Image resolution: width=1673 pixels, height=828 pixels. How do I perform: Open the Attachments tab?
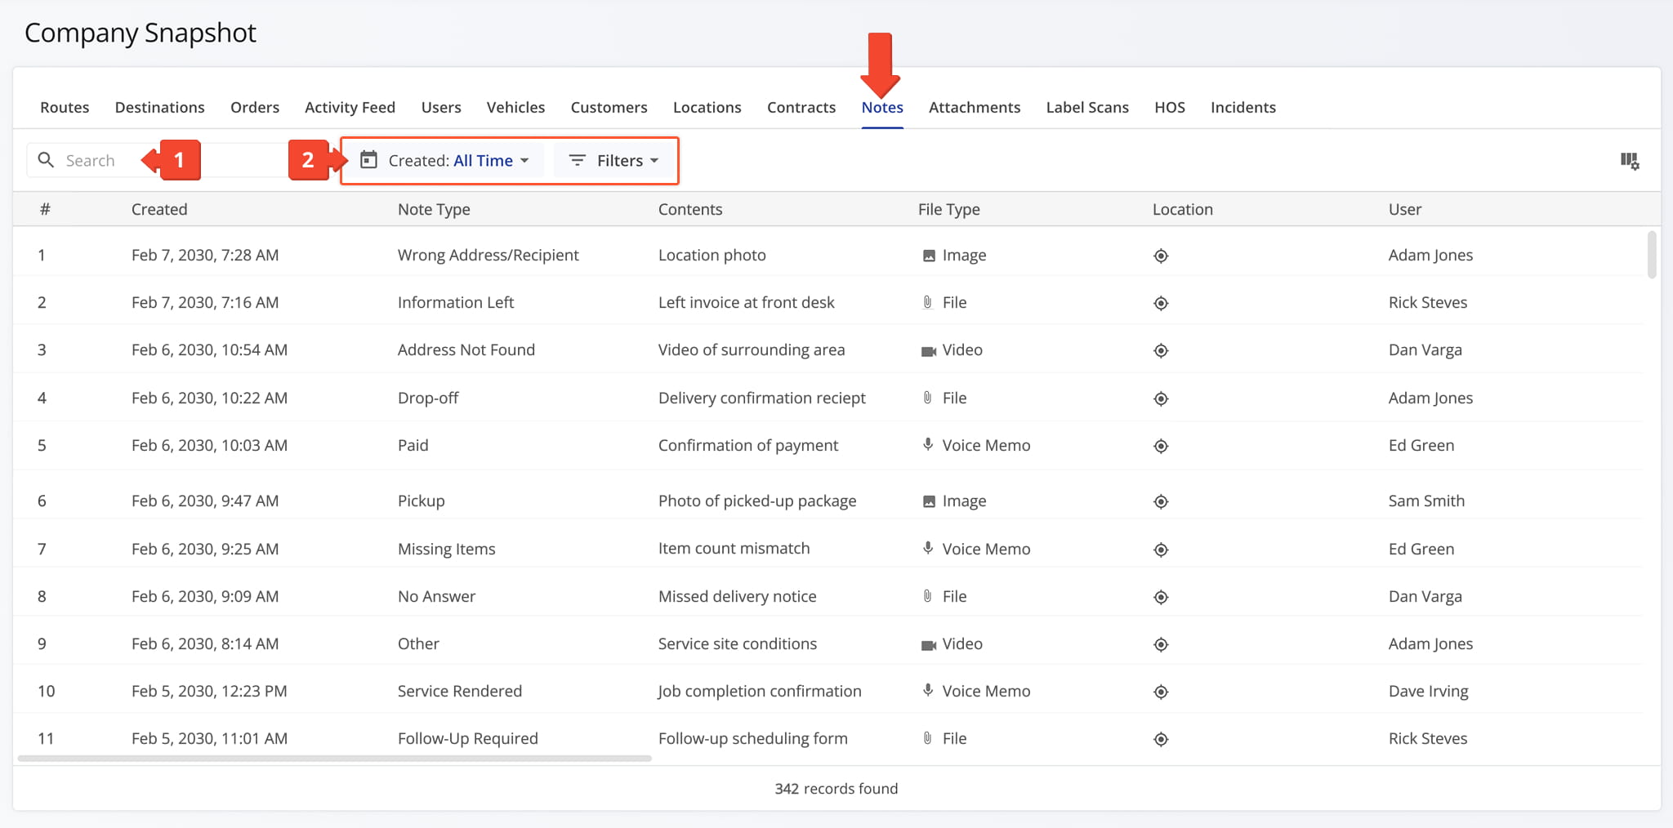pos(975,107)
